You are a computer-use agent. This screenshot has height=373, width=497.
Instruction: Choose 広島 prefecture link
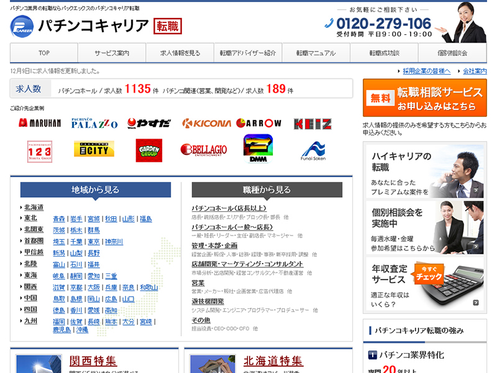click(111, 299)
